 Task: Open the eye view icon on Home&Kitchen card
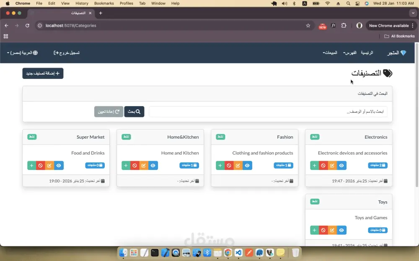tap(153, 165)
